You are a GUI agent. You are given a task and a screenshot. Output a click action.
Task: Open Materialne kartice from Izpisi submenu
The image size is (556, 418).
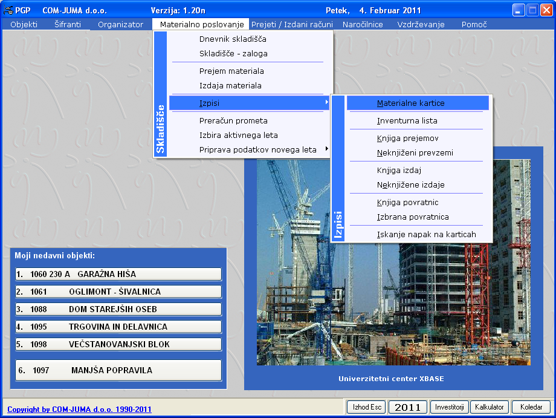(410, 103)
